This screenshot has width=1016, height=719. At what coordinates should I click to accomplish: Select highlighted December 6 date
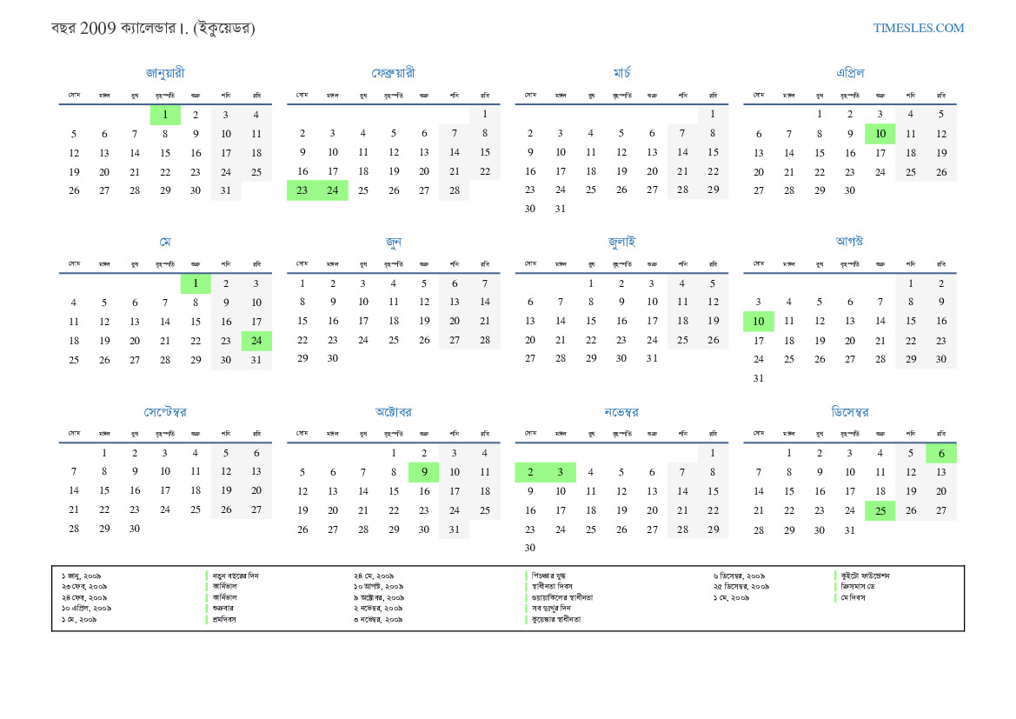point(940,453)
